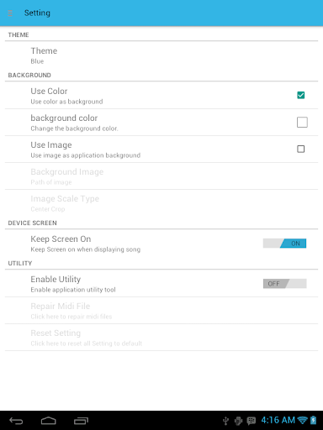Screen dimensions: 323x430
Task: Tap the Android home icon
Action: tap(49, 421)
